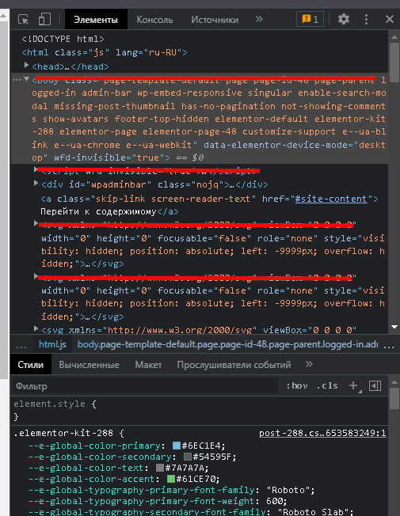Edit the primary font-weight value 600
The image size is (400, 516).
(x=274, y=501)
